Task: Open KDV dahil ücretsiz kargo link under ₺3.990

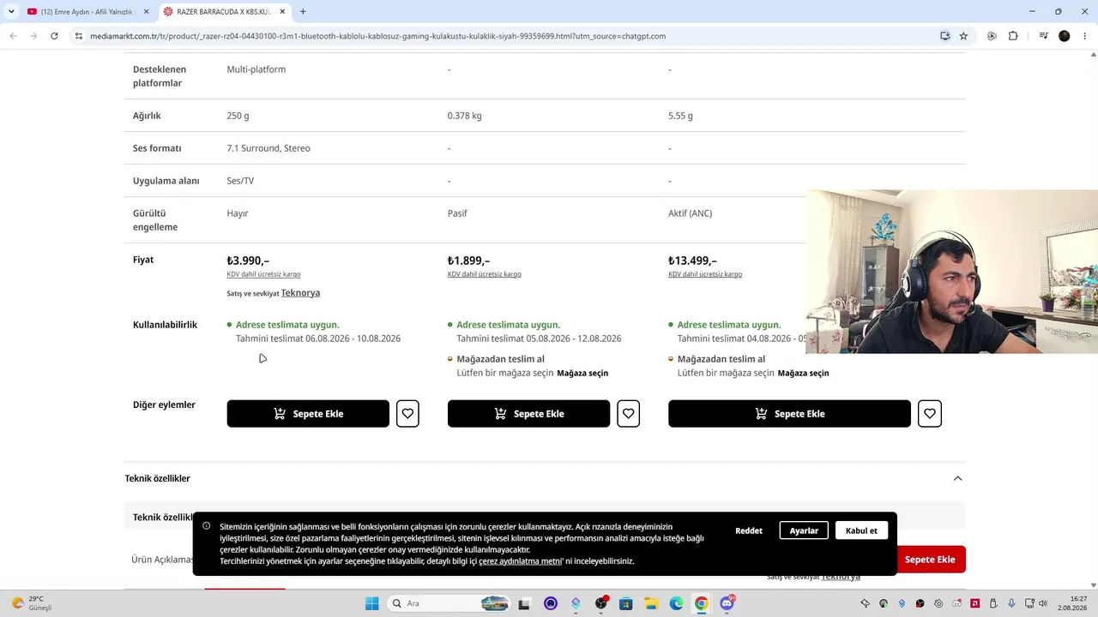Action: [263, 274]
